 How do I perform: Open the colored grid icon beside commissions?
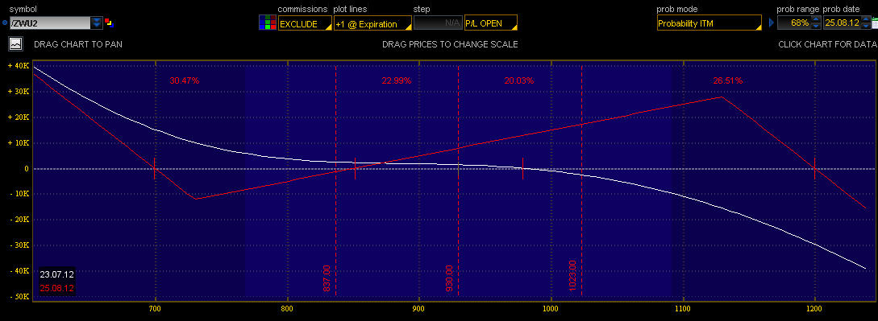(x=267, y=23)
